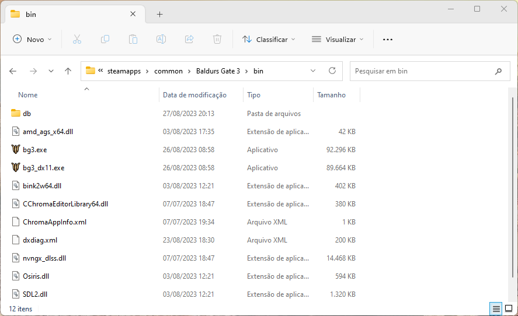Screen dimensions: 518x316
Task: Go up one folder level arrow
Action: pos(68,71)
